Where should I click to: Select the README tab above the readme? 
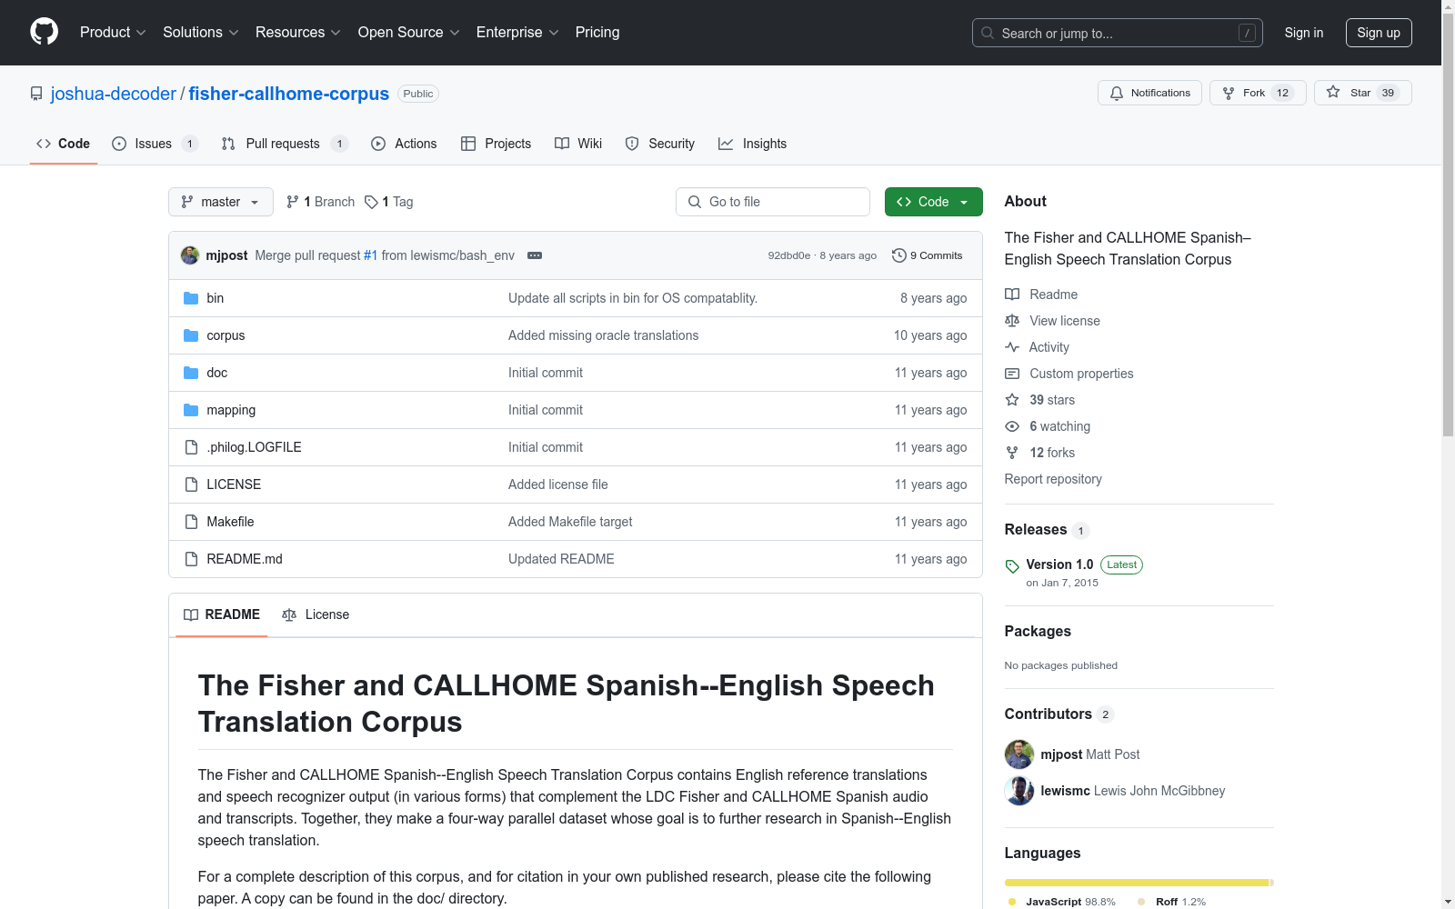tap(222, 614)
